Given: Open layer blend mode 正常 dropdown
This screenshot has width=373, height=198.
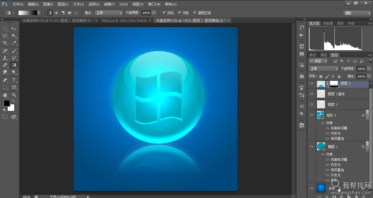Looking at the screenshot, I should (324, 69).
